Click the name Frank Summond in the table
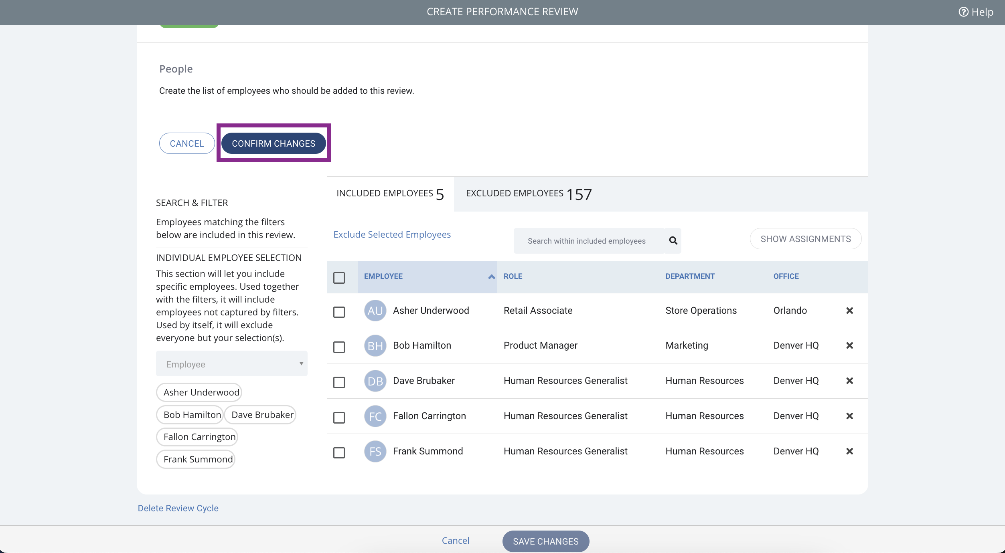The image size is (1005, 553). coord(428,451)
